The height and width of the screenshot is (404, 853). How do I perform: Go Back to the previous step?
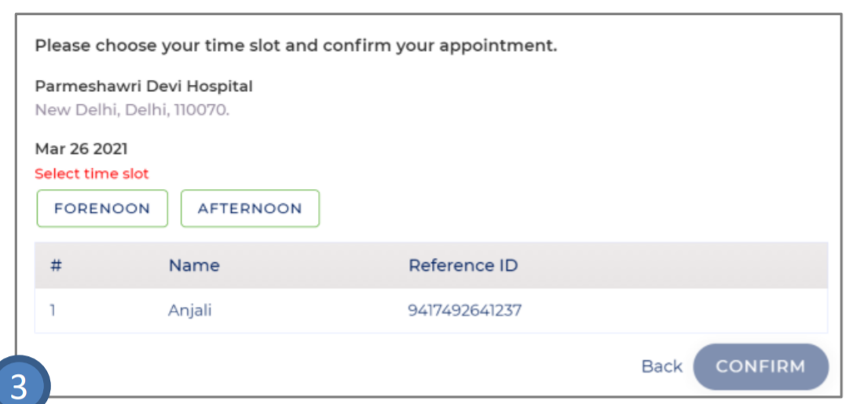click(x=661, y=366)
